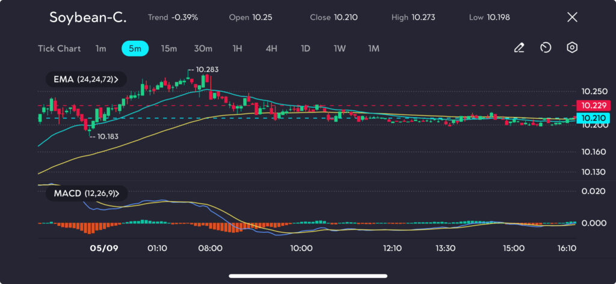Screen dimensions: 616x284
Task: Pick the 1M monthly timeframe
Action: point(374,49)
